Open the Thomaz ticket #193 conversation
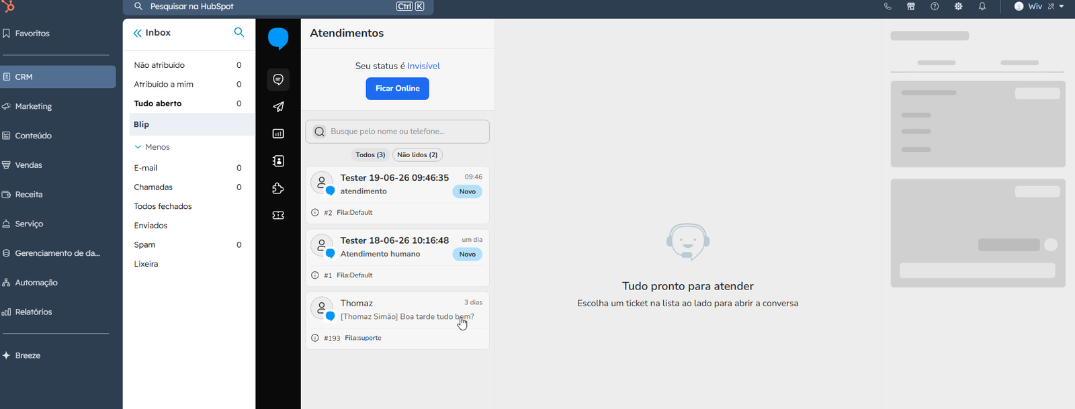Screen dimensions: 1075x409 (x=398, y=320)
